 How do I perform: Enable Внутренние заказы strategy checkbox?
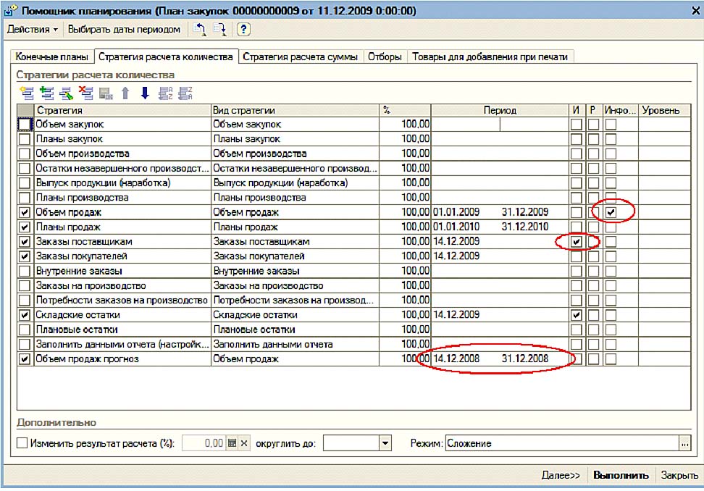click(x=25, y=271)
